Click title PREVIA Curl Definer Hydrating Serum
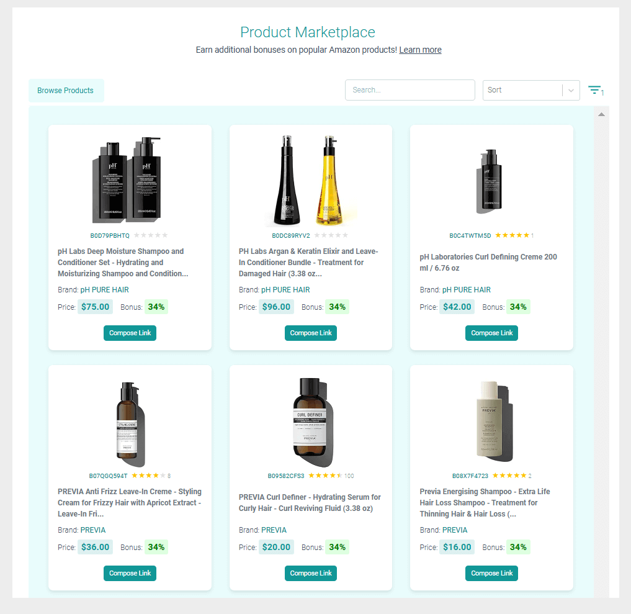 [310, 503]
